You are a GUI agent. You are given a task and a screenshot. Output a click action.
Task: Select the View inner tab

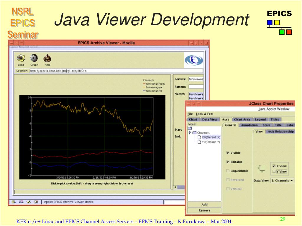(x=259, y=132)
